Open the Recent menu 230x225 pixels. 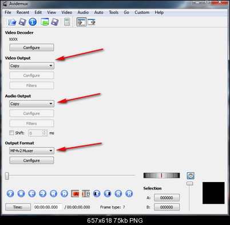23,13
